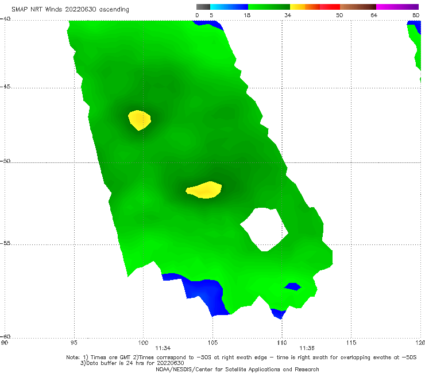Click the longitude label '95'
The width and height of the screenshot is (425, 373).
pos(74,343)
